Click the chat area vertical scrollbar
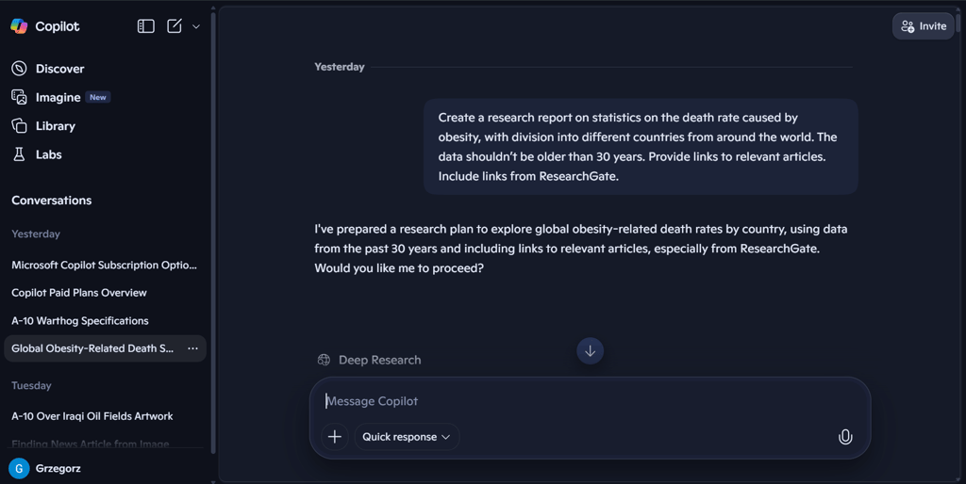The width and height of the screenshot is (966, 484). point(958,22)
